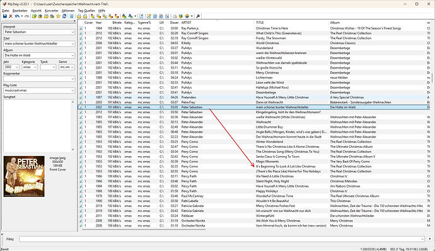Open the Play-Liste dropdown arrow
The height and width of the screenshot is (251, 435).
point(72,91)
